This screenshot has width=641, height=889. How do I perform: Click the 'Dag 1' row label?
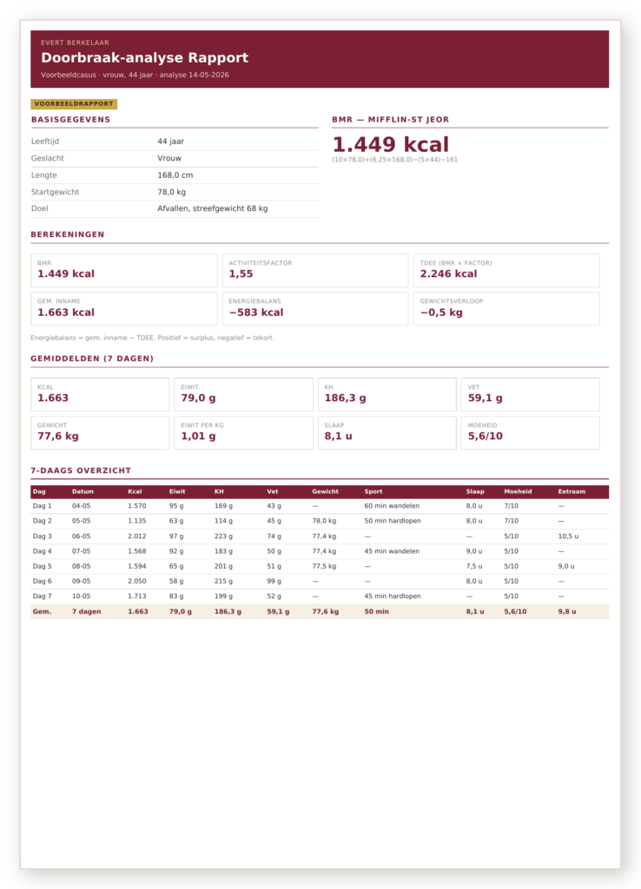tap(42, 506)
